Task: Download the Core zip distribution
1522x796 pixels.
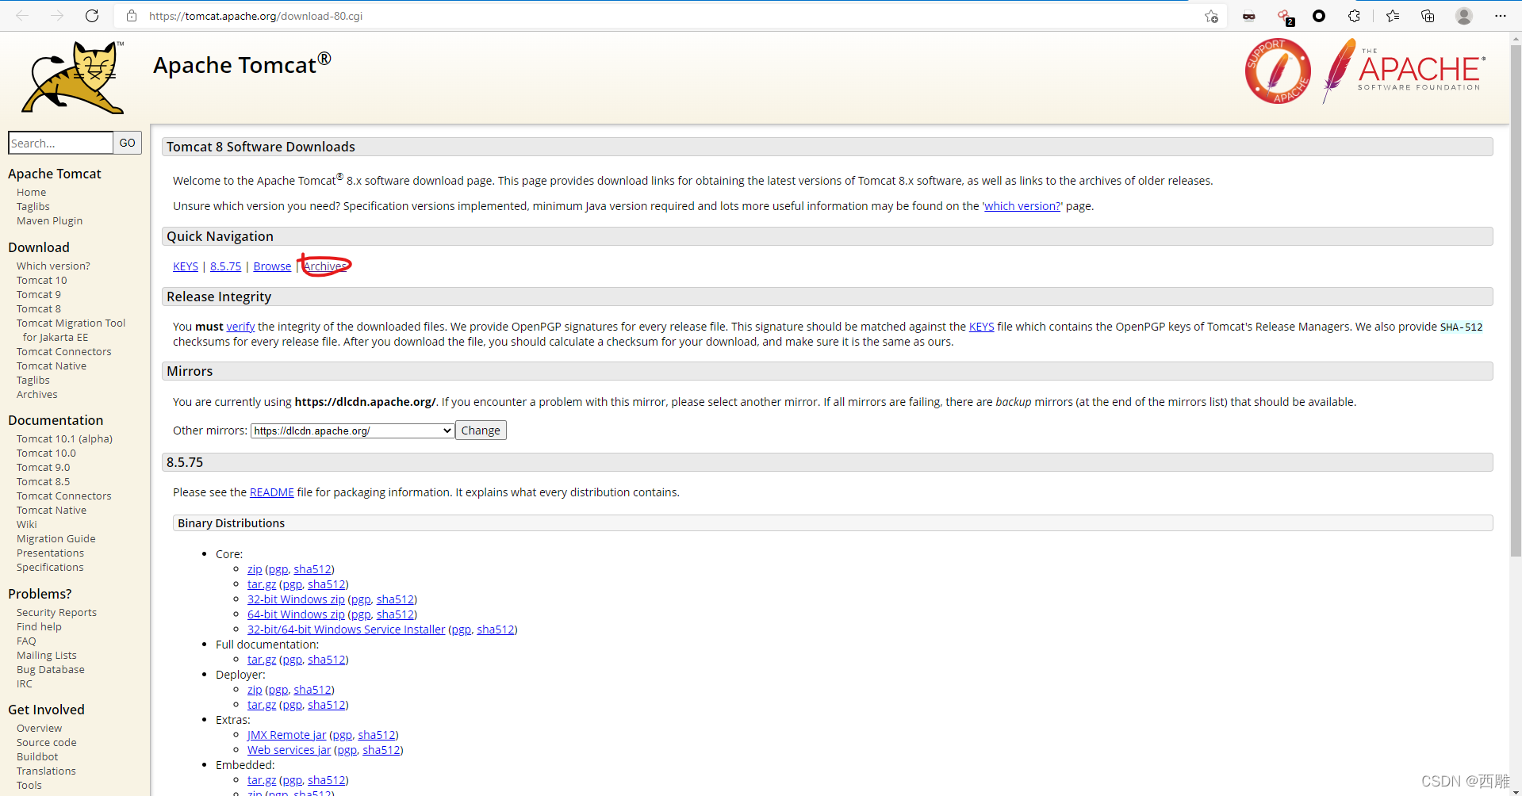Action: (255, 569)
